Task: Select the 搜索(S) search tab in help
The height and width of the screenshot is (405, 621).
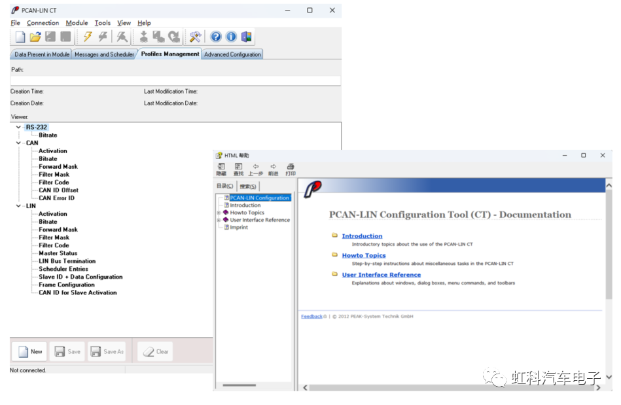Action: [x=248, y=186]
